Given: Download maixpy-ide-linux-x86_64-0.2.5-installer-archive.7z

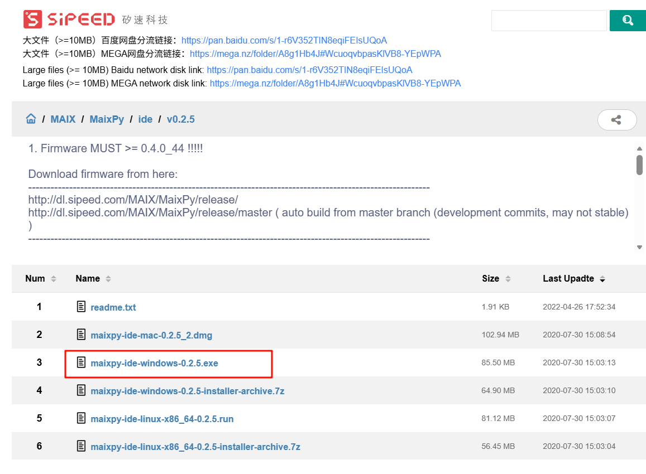Looking at the screenshot, I should (x=195, y=447).
